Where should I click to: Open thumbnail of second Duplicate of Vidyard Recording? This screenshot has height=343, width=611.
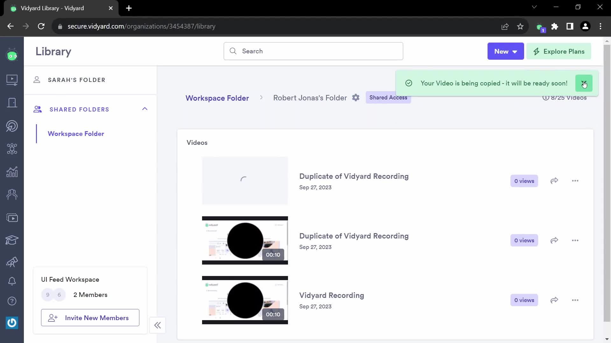coord(245,240)
